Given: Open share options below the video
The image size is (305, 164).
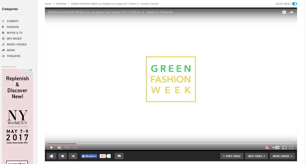Looking at the screenshot, I should click(x=73, y=156).
